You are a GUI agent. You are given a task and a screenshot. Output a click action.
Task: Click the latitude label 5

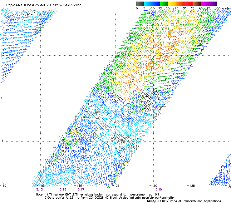2,141
